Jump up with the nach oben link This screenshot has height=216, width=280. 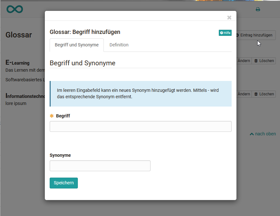point(263,134)
